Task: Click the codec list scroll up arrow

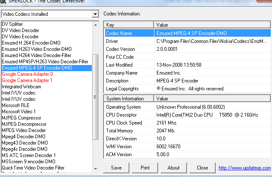Action: coord(96,25)
